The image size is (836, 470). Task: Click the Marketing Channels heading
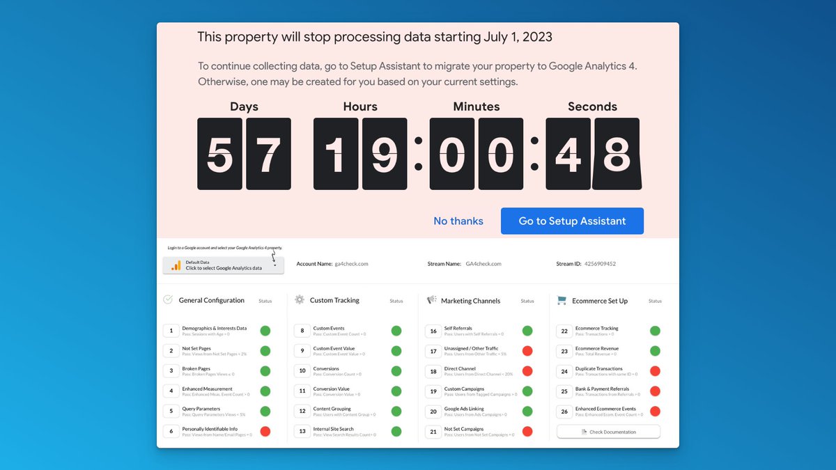pos(471,301)
